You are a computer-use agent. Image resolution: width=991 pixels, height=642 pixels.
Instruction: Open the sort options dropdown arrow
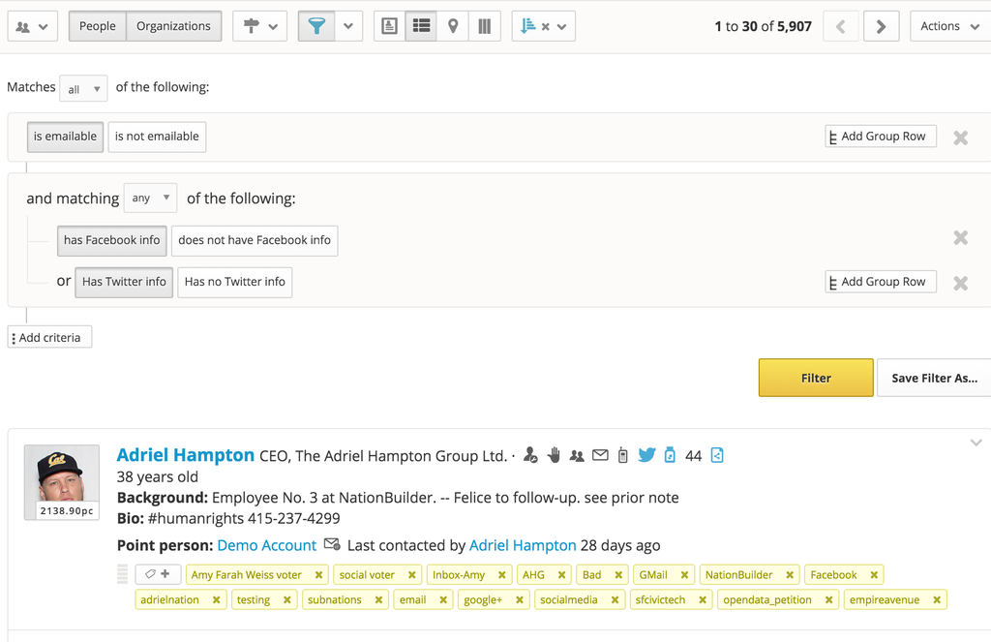click(562, 26)
